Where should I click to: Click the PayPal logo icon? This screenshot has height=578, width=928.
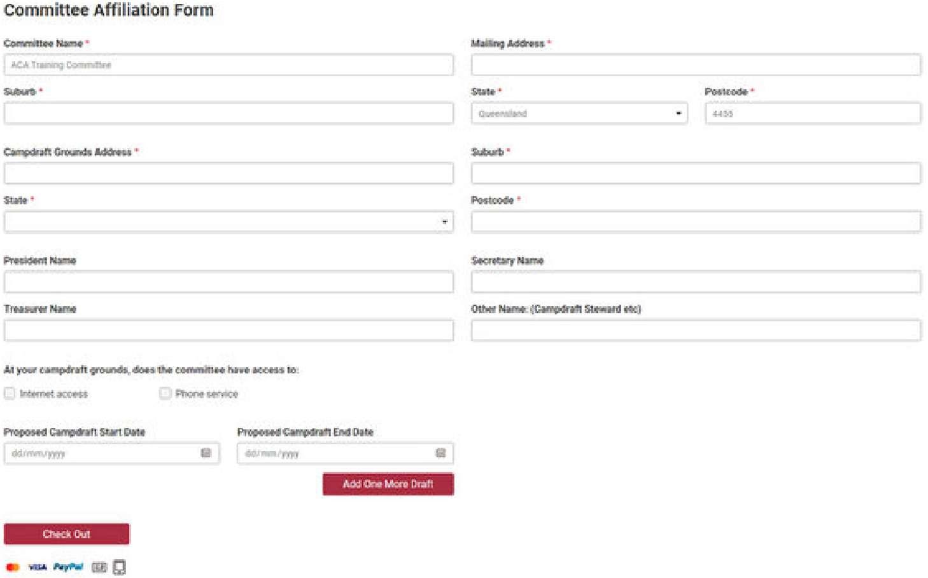(x=68, y=567)
